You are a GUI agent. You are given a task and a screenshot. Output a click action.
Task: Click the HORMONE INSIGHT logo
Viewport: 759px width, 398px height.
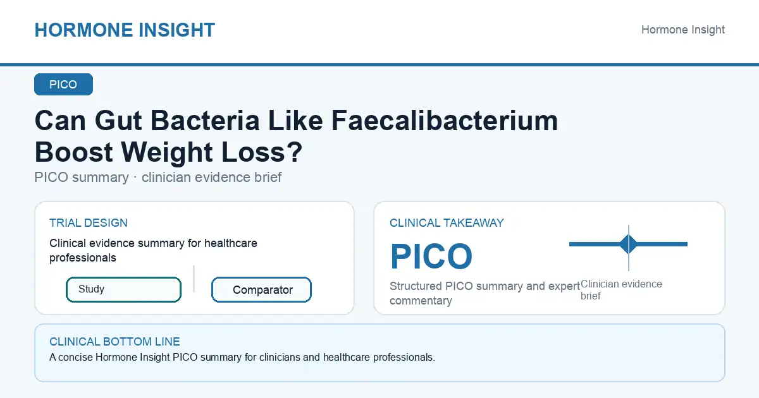click(x=125, y=30)
